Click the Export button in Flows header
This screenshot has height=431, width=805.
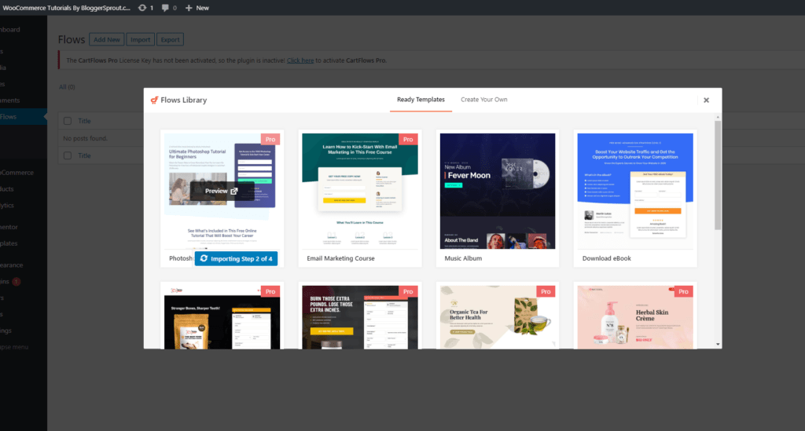170,39
